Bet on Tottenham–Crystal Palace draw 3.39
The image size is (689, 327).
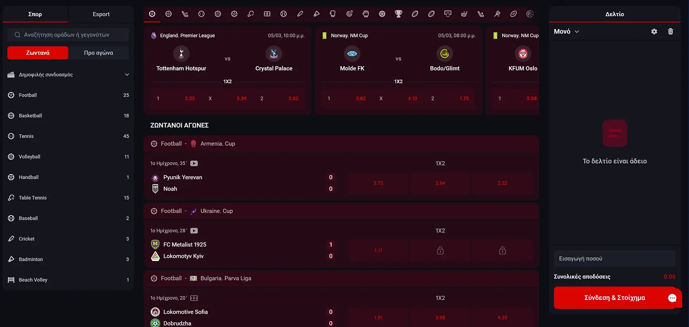(227, 98)
